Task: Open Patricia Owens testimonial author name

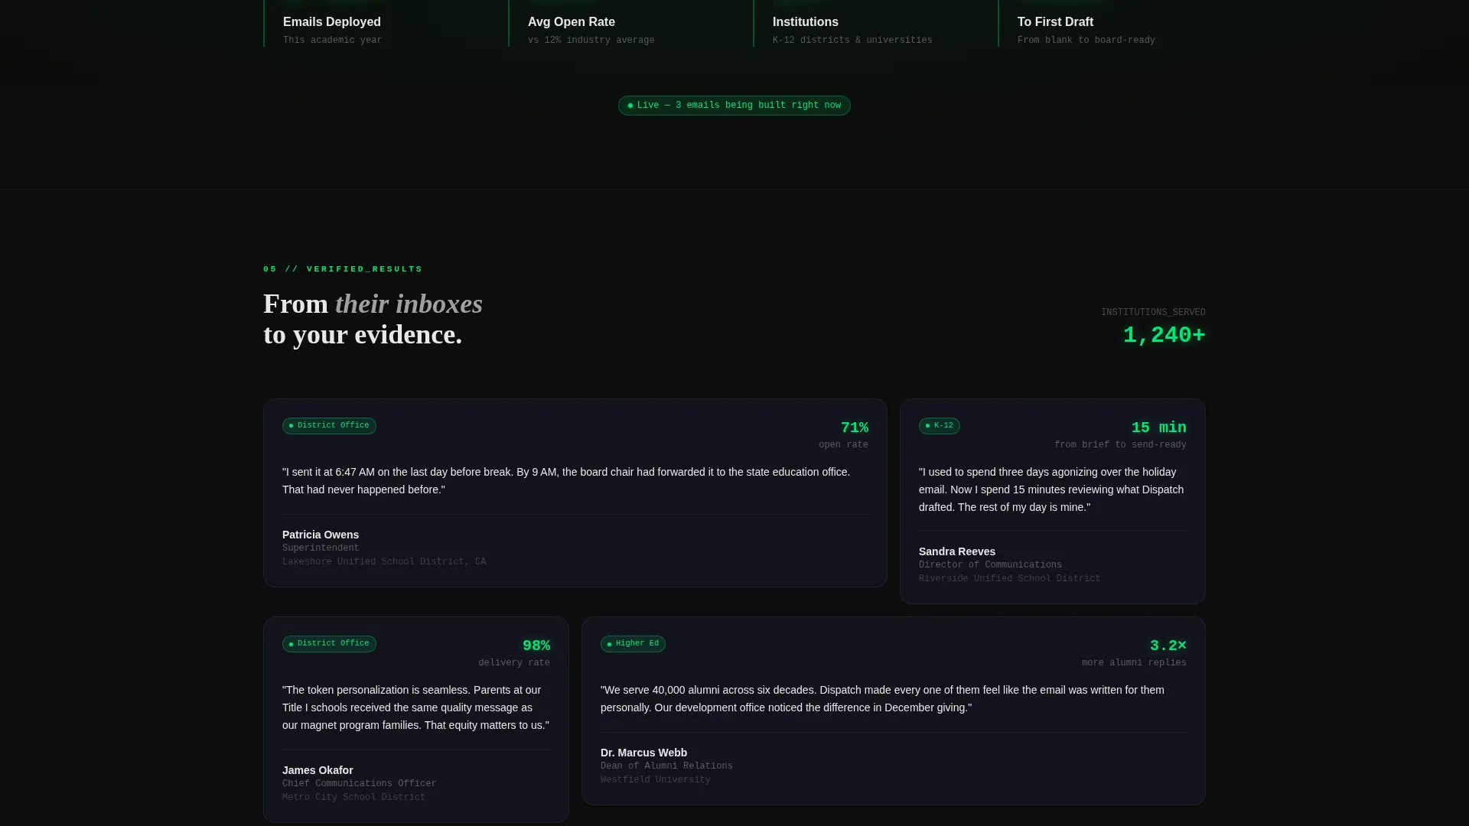Action: point(321,535)
